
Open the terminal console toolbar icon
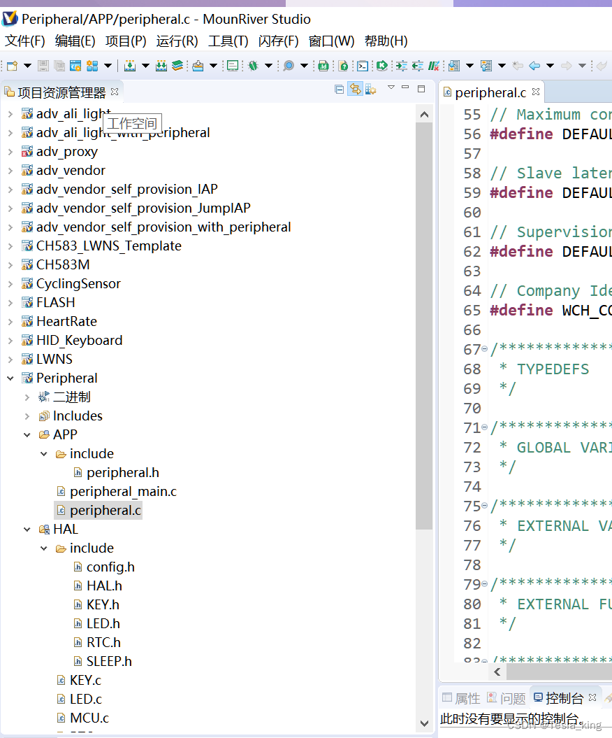point(363,66)
